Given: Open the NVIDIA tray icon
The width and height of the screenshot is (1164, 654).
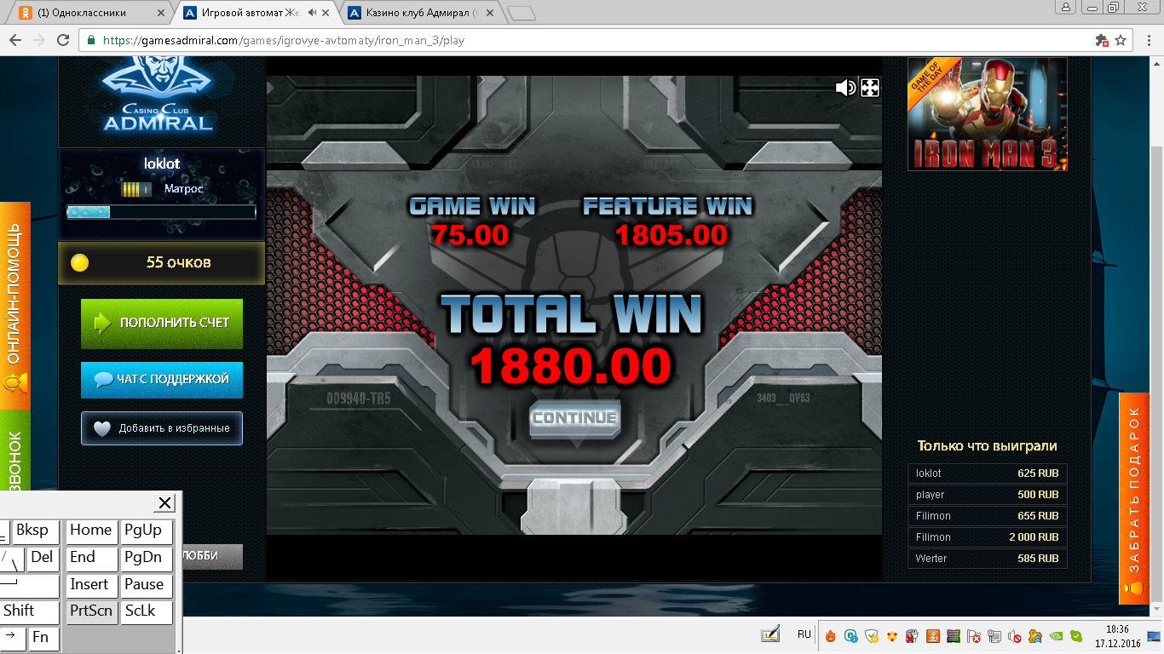Looking at the screenshot, I should point(1055,636).
